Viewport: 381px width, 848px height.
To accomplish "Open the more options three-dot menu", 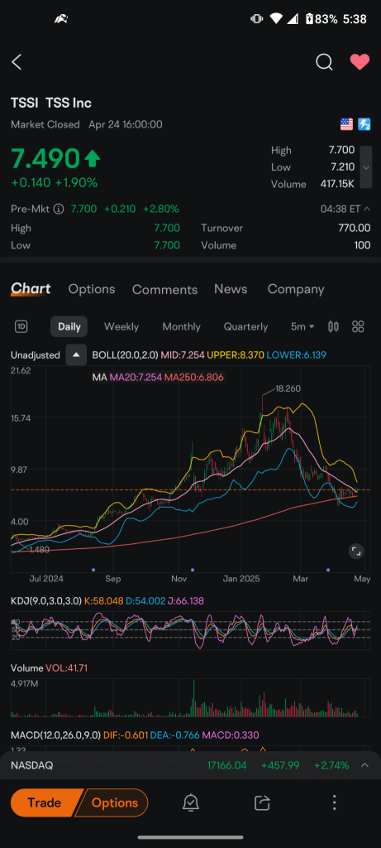I will (x=334, y=802).
